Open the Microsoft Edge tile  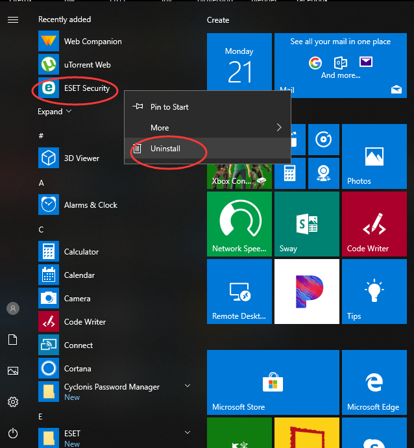[x=374, y=382]
